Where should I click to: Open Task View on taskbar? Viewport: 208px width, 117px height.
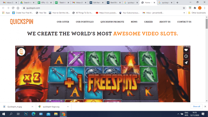tap(18, 114)
